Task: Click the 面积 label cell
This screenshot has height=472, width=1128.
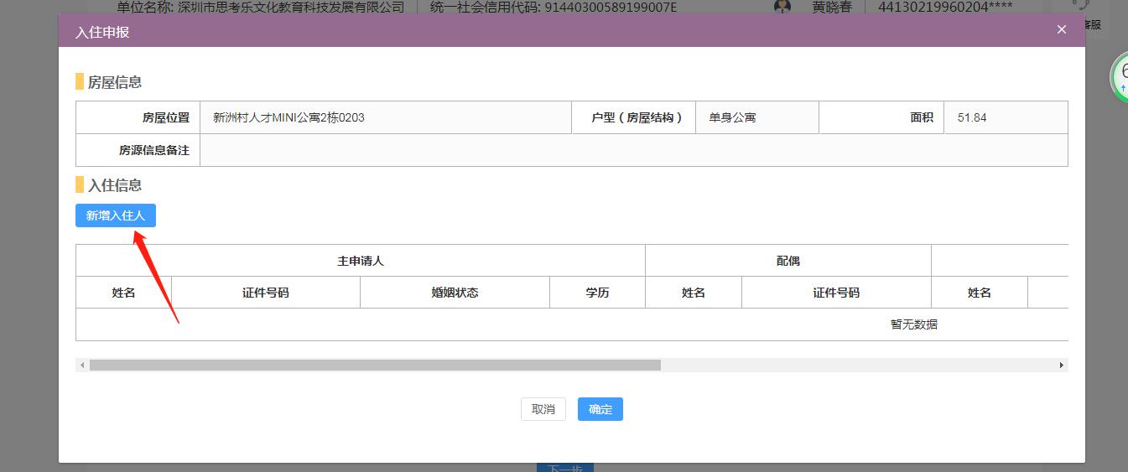Action: 881,117
